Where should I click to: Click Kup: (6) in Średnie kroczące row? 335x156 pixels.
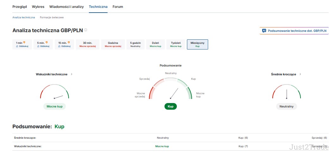243,138
